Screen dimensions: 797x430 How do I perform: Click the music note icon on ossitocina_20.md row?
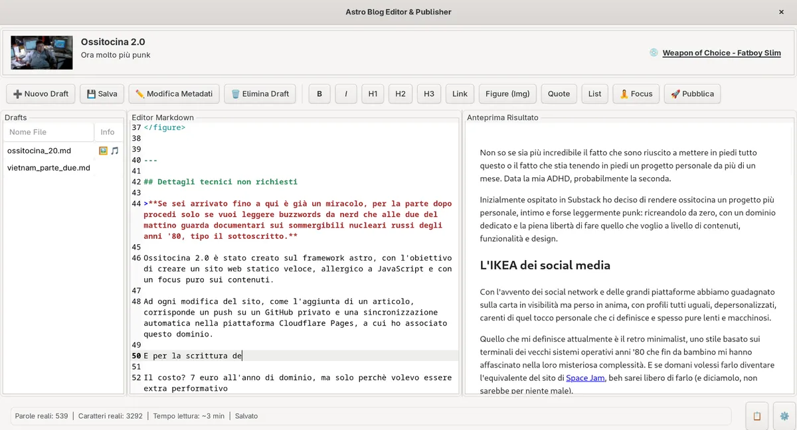pyautogui.click(x=114, y=151)
